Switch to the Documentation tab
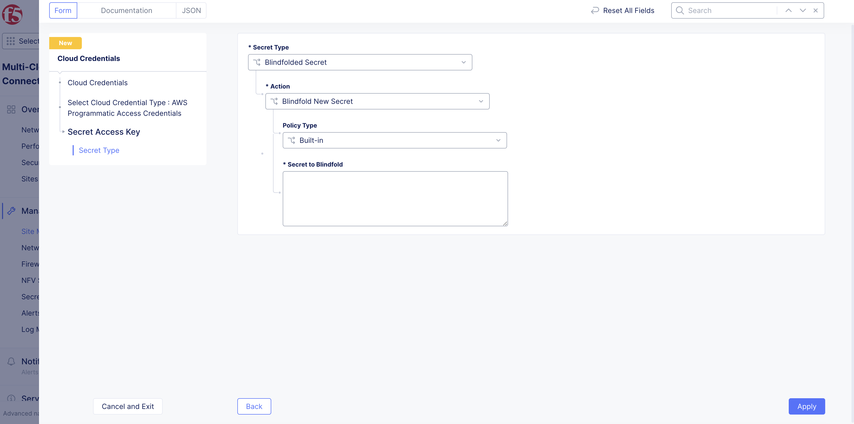Image resolution: width=854 pixels, height=424 pixels. click(127, 10)
